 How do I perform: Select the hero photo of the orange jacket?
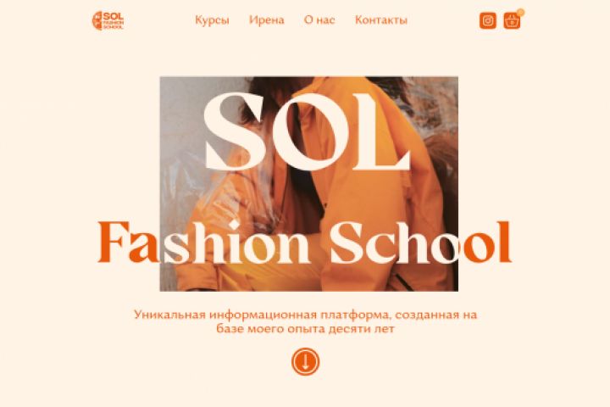[x=309, y=184]
